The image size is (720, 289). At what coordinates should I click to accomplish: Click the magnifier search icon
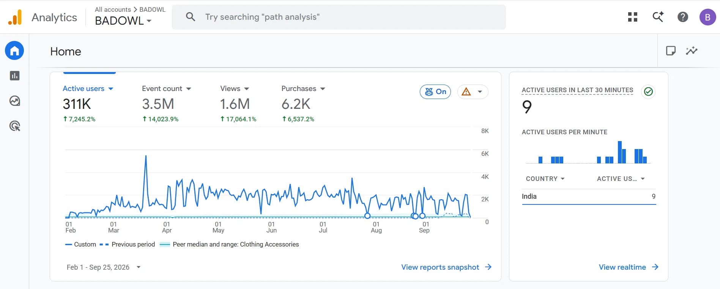[x=191, y=17]
